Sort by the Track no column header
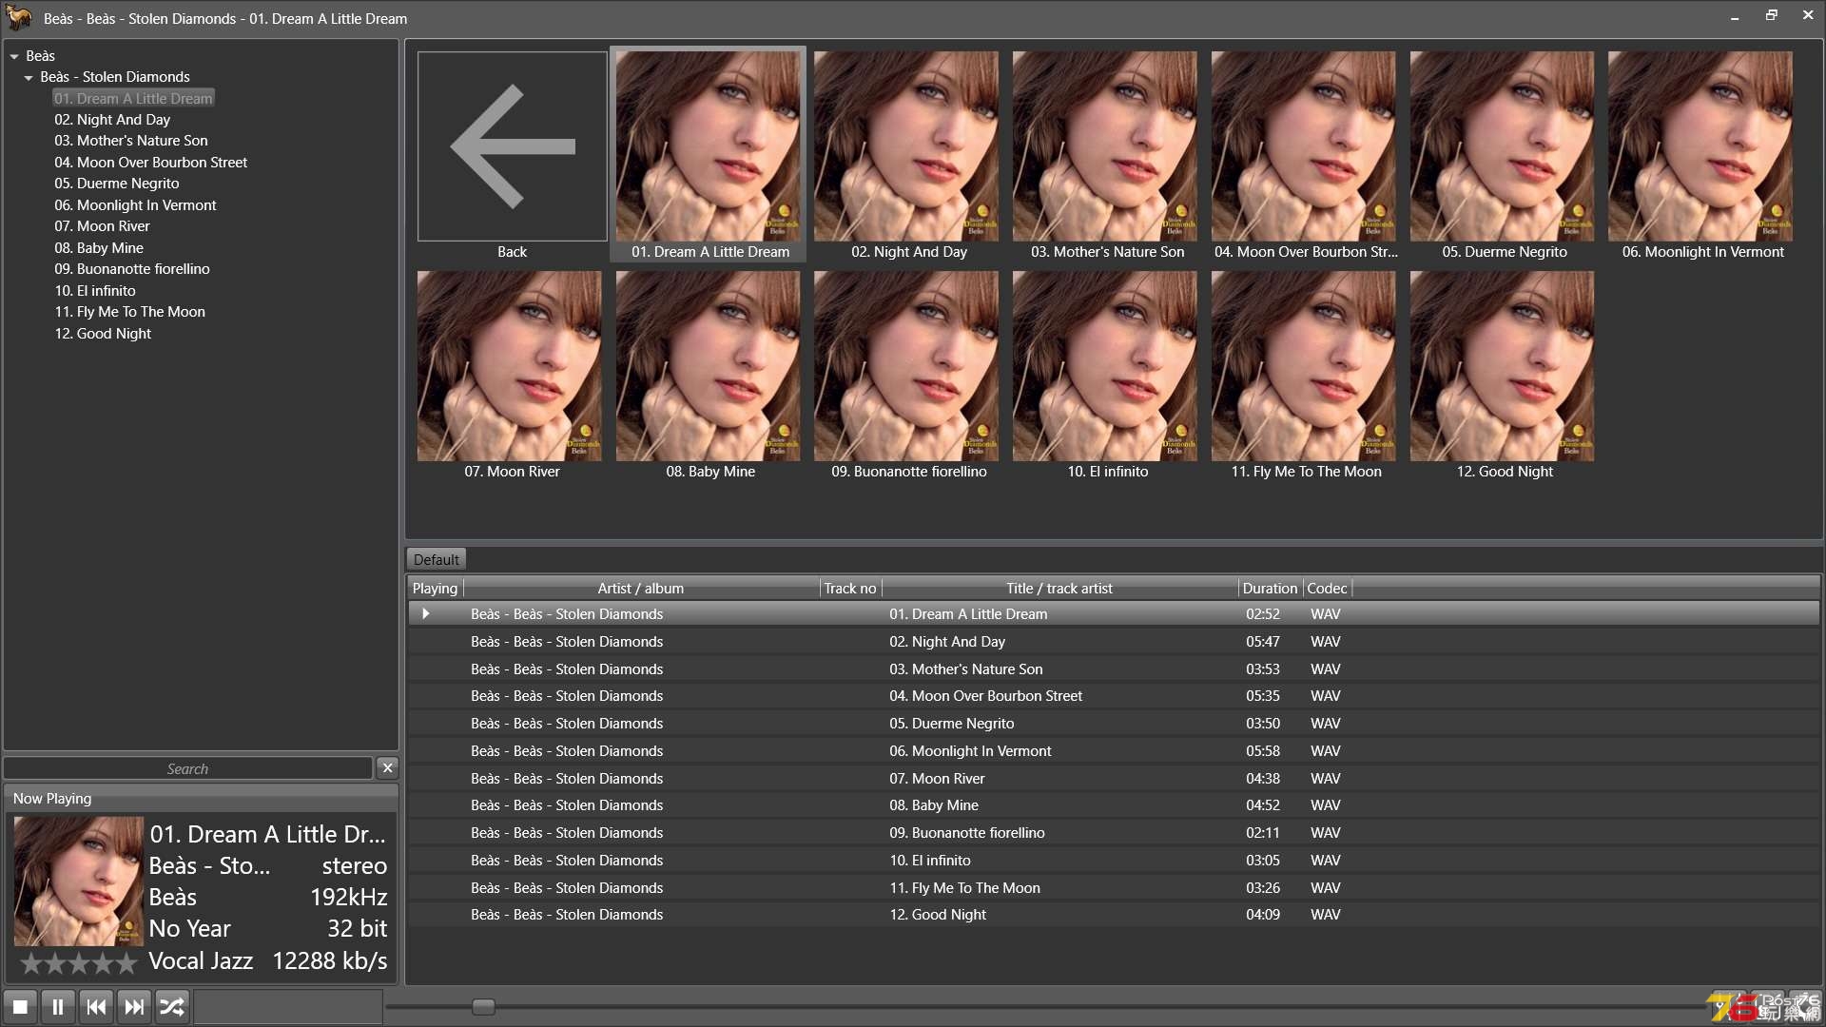This screenshot has width=1826, height=1027. [849, 588]
